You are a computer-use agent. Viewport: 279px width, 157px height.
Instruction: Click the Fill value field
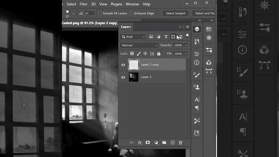(x=178, y=54)
